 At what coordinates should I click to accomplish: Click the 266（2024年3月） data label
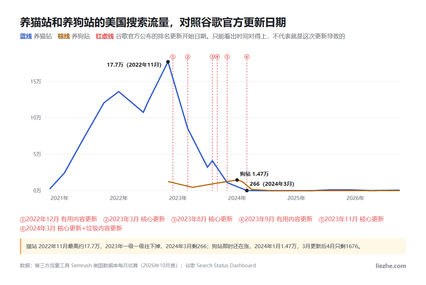pyautogui.click(x=272, y=184)
